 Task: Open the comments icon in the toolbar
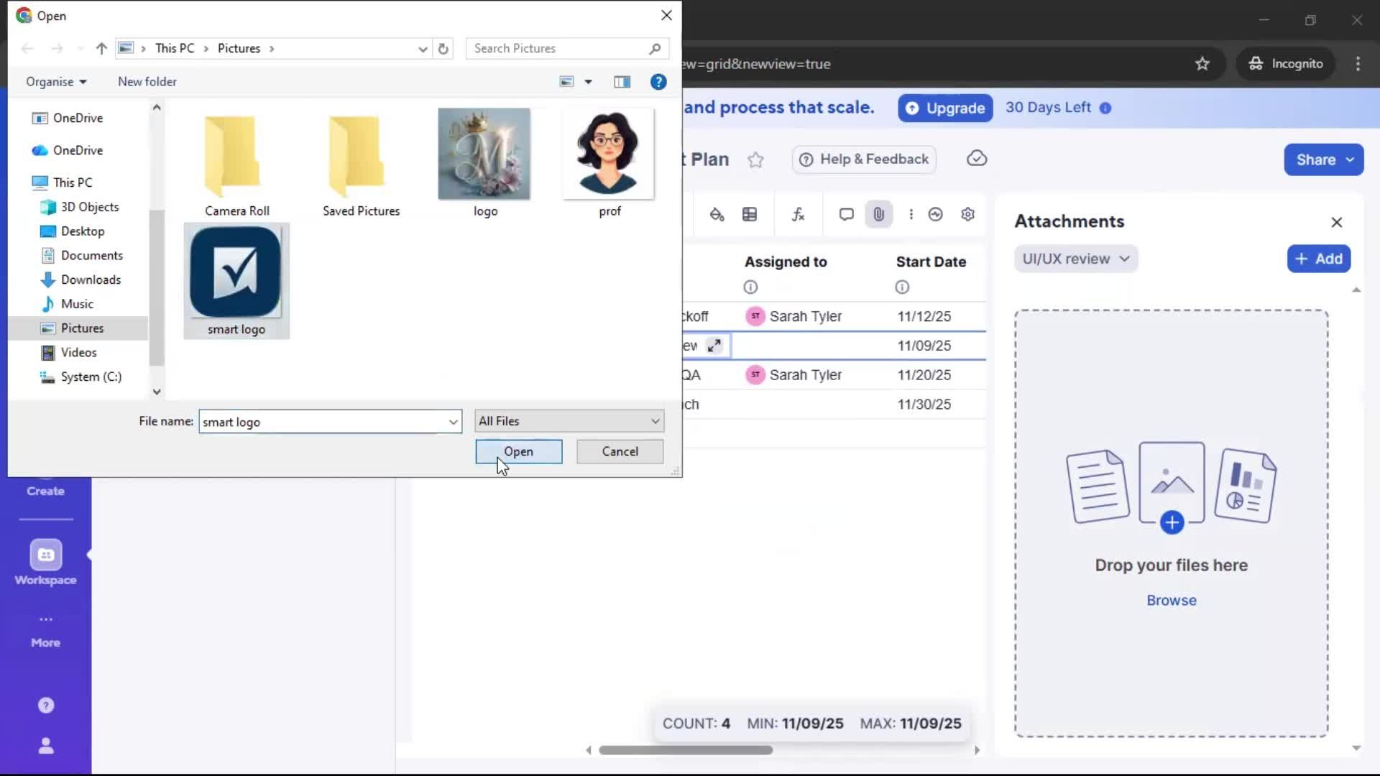(x=845, y=213)
